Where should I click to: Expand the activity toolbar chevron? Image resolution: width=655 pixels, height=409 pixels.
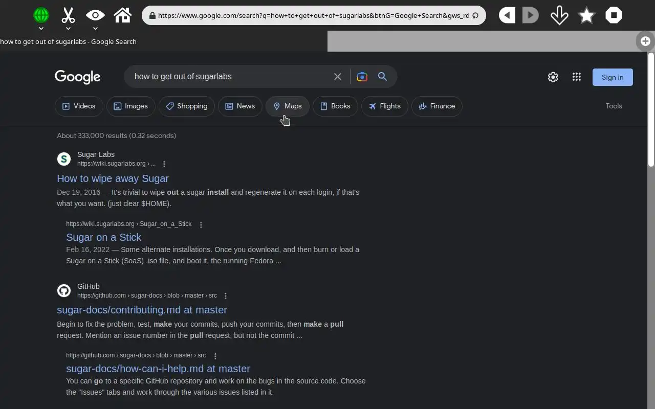[41, 28]
